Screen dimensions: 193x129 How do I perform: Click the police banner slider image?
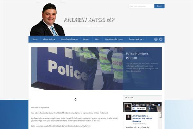tap(77, 68)
